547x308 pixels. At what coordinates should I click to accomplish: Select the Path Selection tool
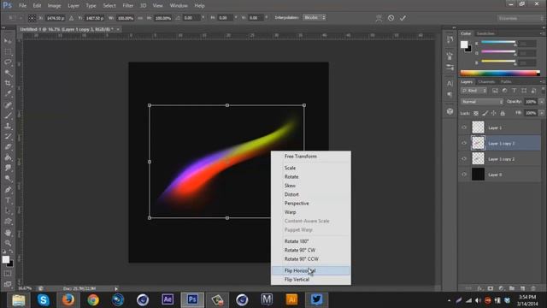point(8,211)
